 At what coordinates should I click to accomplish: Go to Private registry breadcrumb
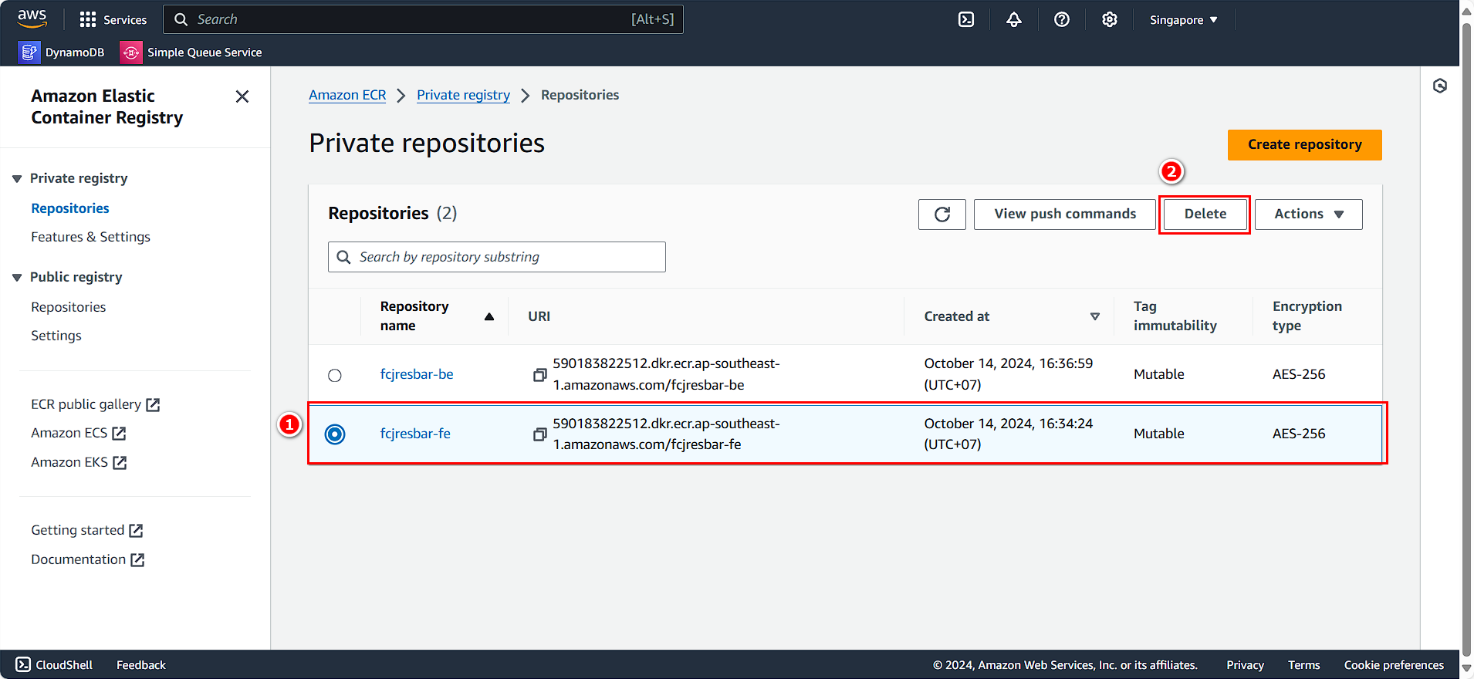click(x=463, y=95)
